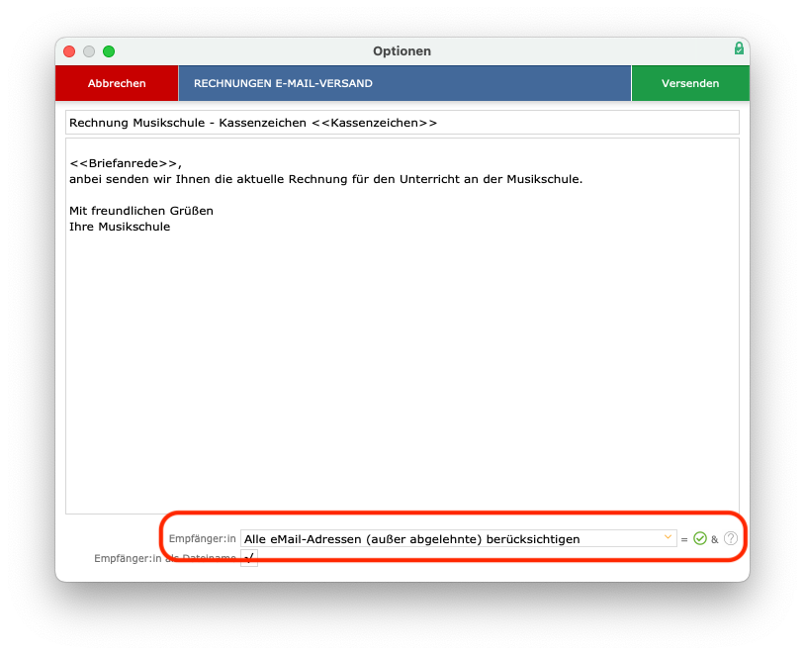Minimize the window using the gray button
This screenshot has height=655, width=805.
(x=89, y=51)
